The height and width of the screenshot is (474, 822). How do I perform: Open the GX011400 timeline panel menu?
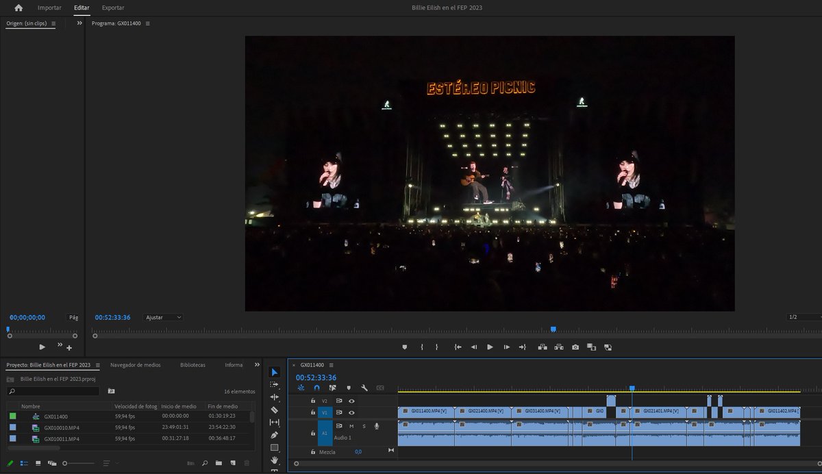(x=331, y=365)
